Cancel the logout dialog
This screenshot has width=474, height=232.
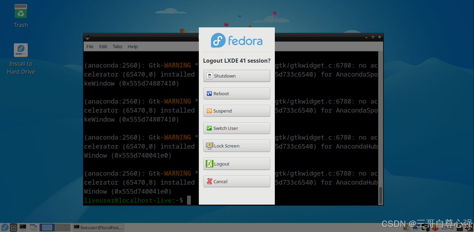[237, 181]
